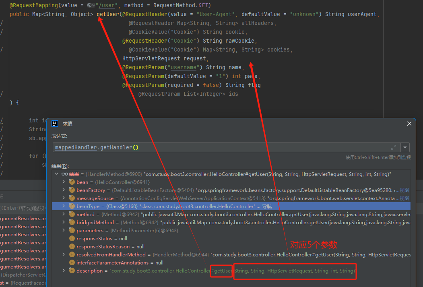Click the 导航 link on beanType row
Screen dimensions: 423x287
click(x=267, y=206)
